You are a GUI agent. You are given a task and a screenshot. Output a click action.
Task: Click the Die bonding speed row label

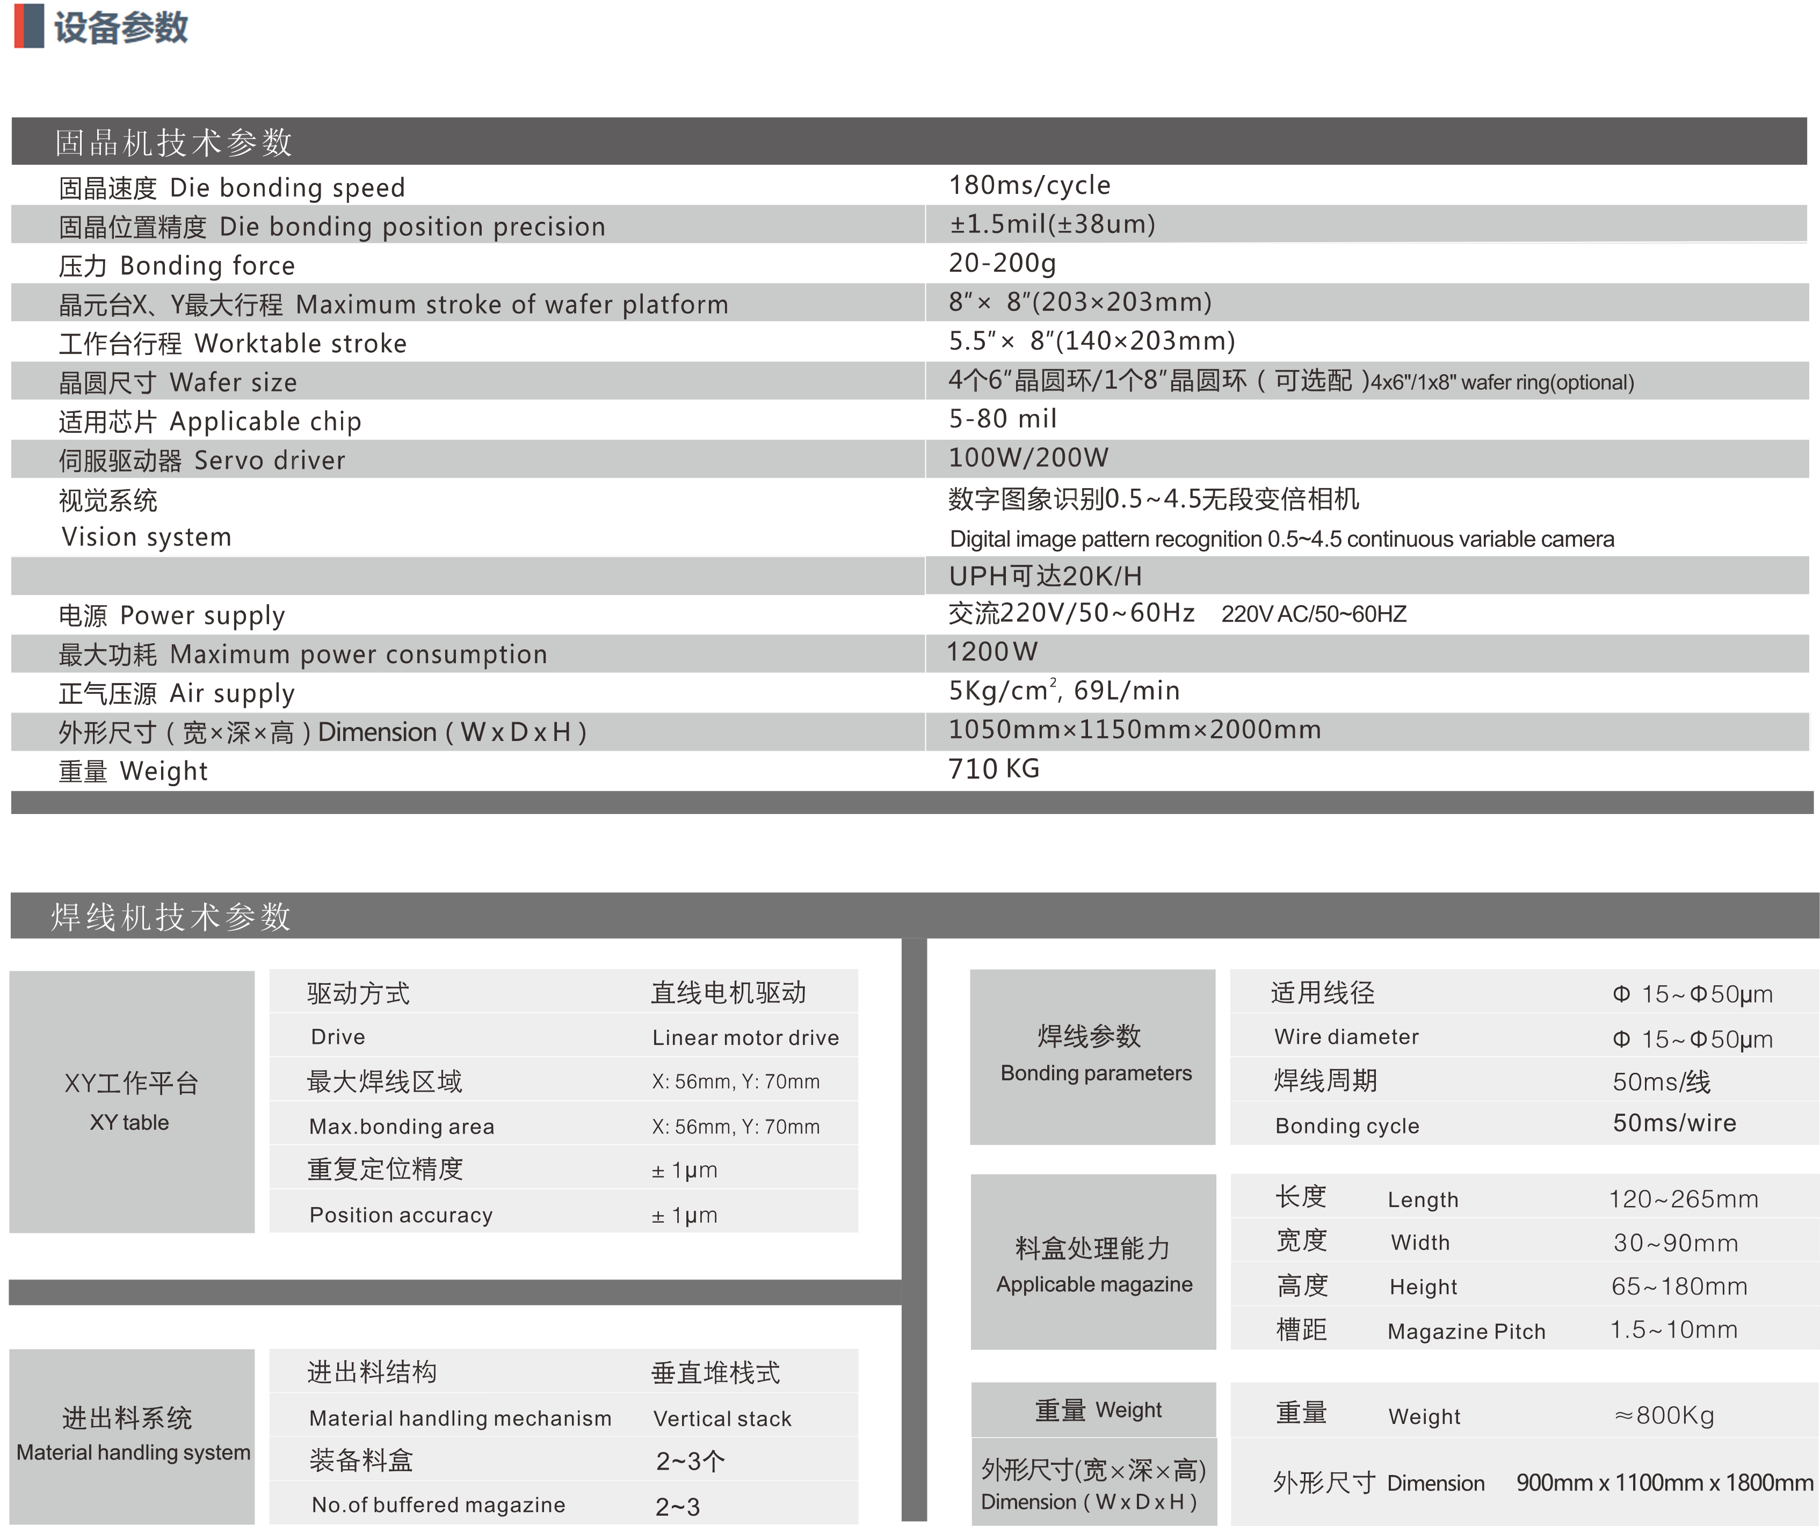point(231,188)
